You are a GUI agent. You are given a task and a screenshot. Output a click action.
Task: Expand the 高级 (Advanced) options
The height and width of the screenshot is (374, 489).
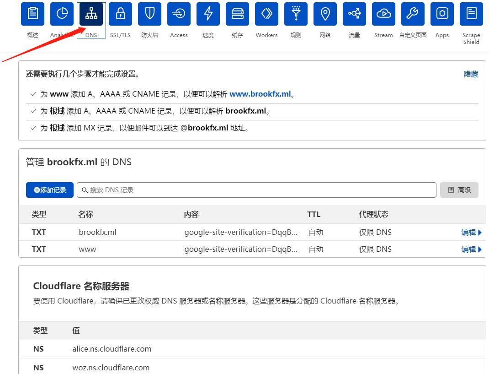coord(459,190)
